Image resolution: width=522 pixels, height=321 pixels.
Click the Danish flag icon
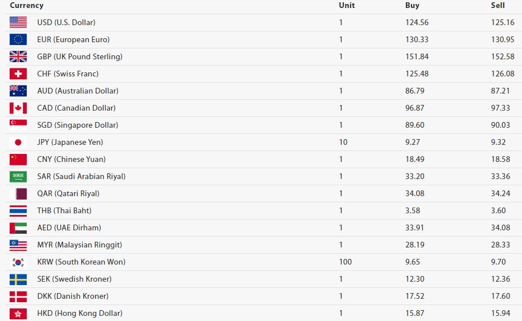pos(18,296)
